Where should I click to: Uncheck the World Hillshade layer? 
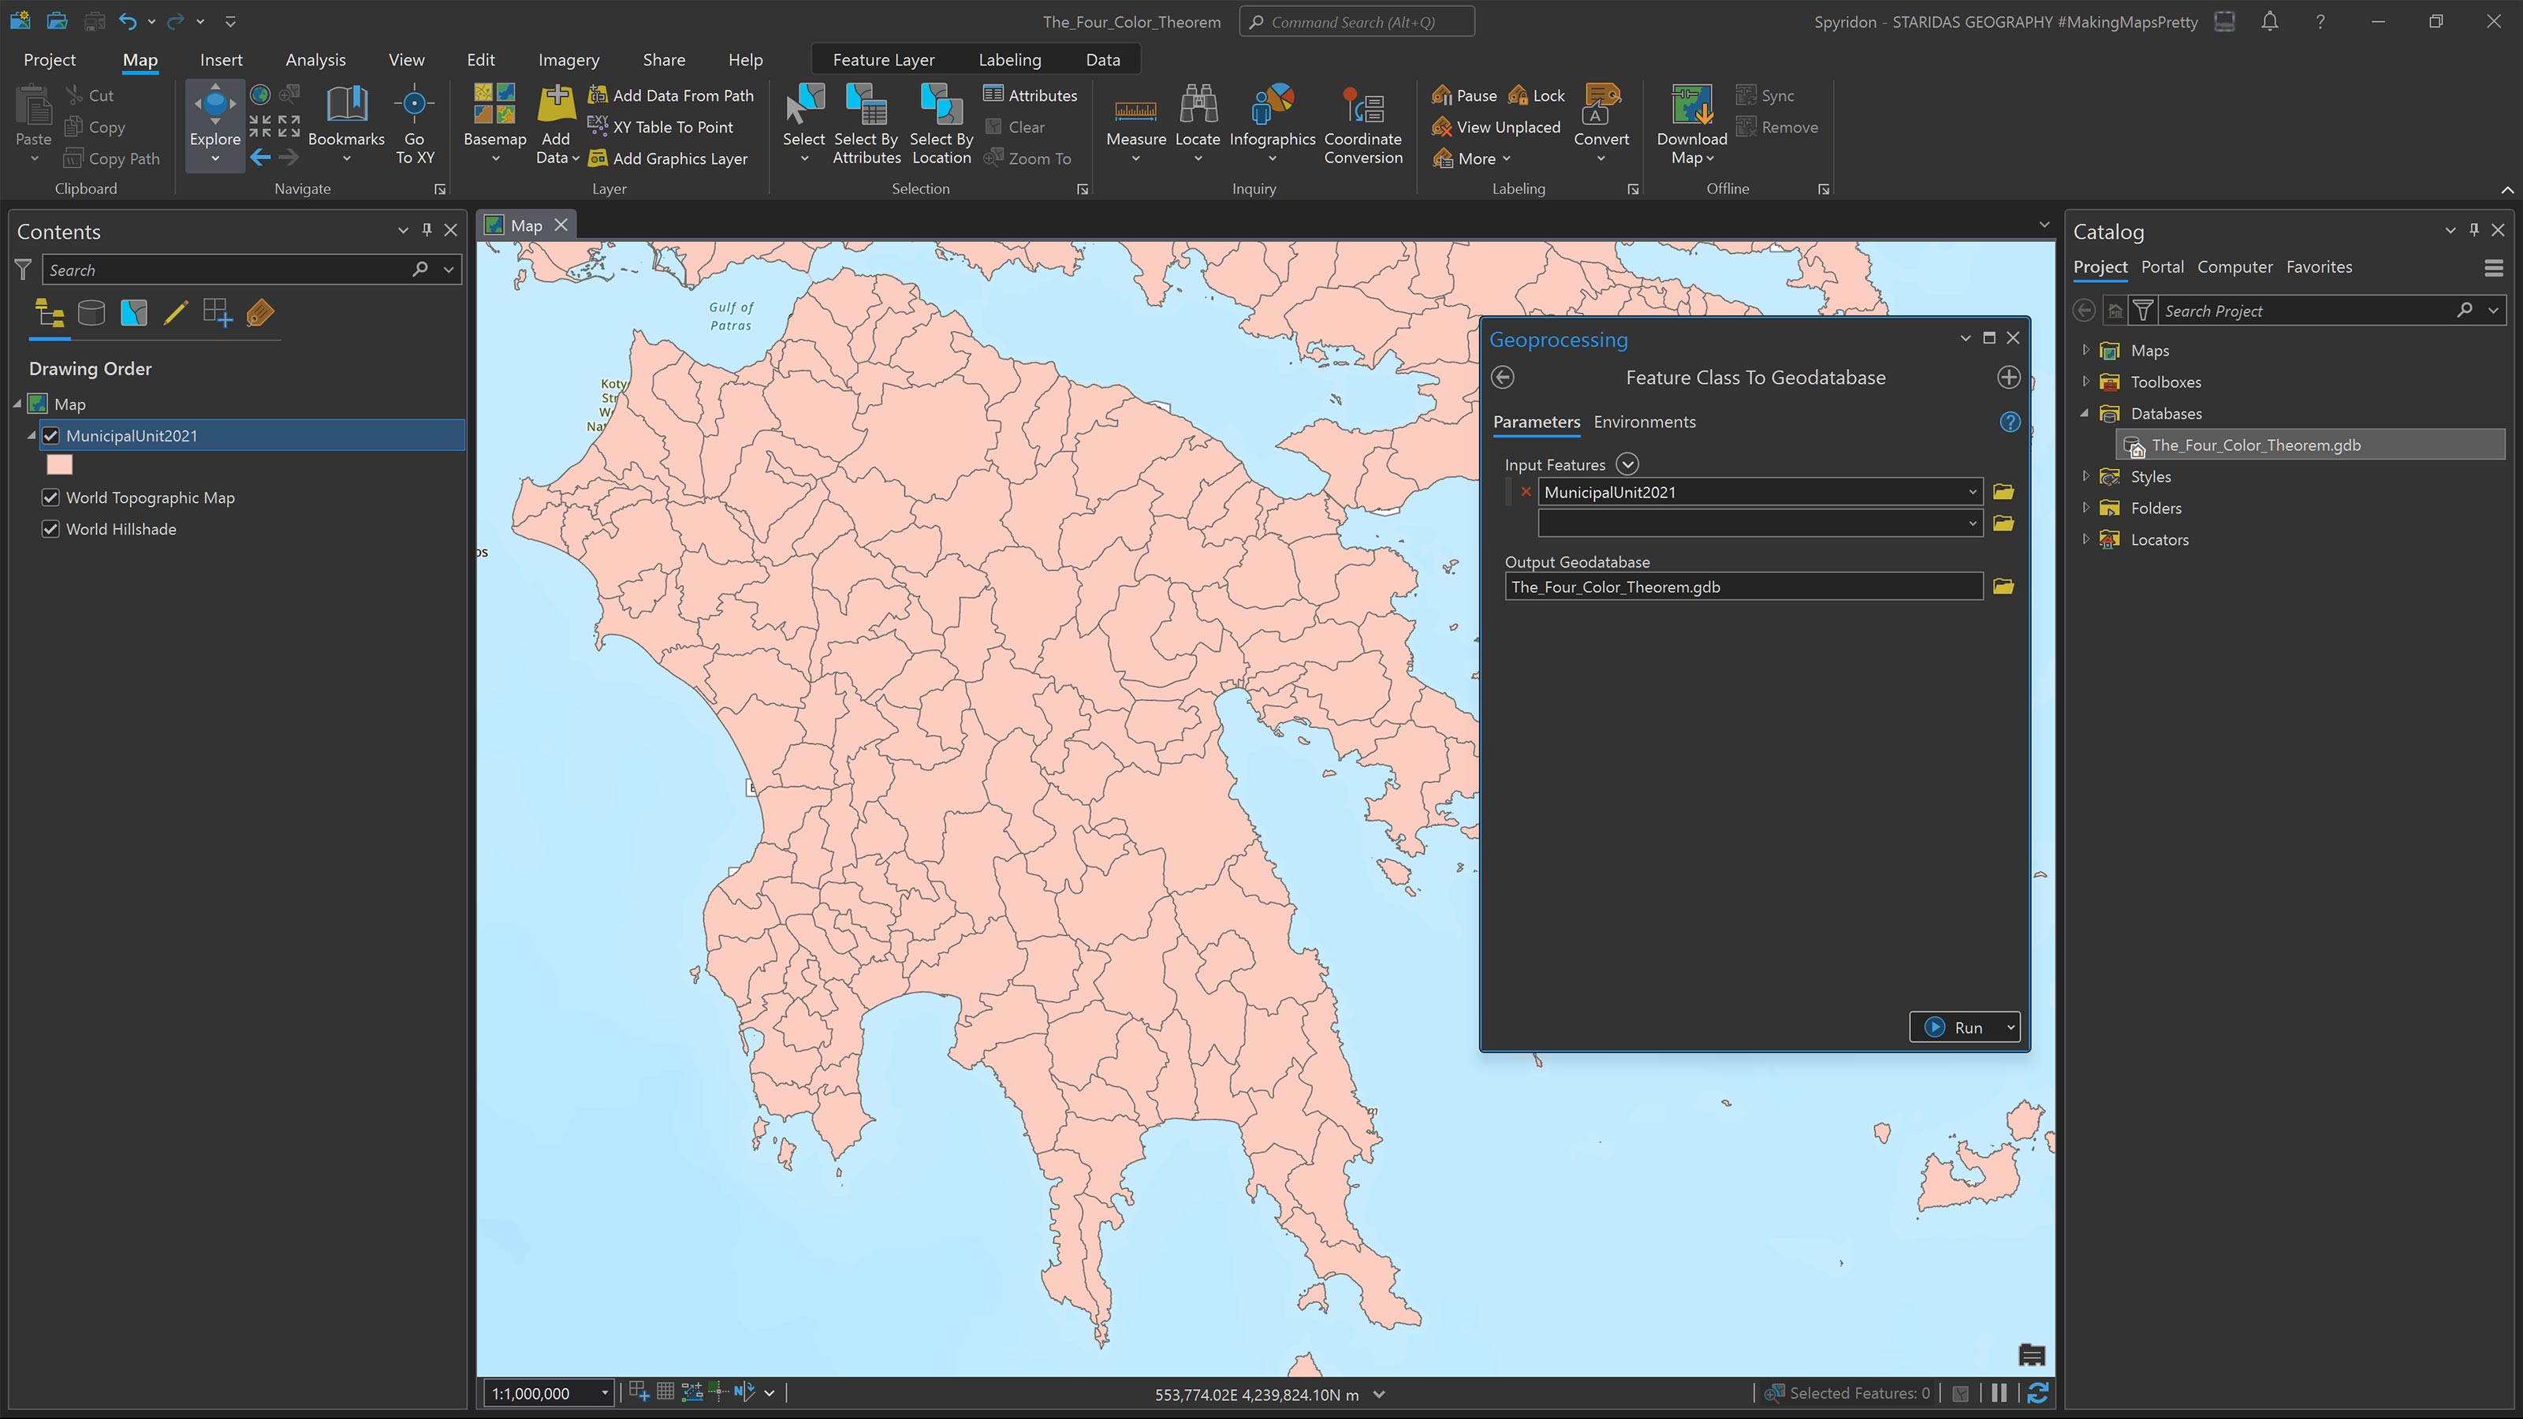(x=51, y=529)
